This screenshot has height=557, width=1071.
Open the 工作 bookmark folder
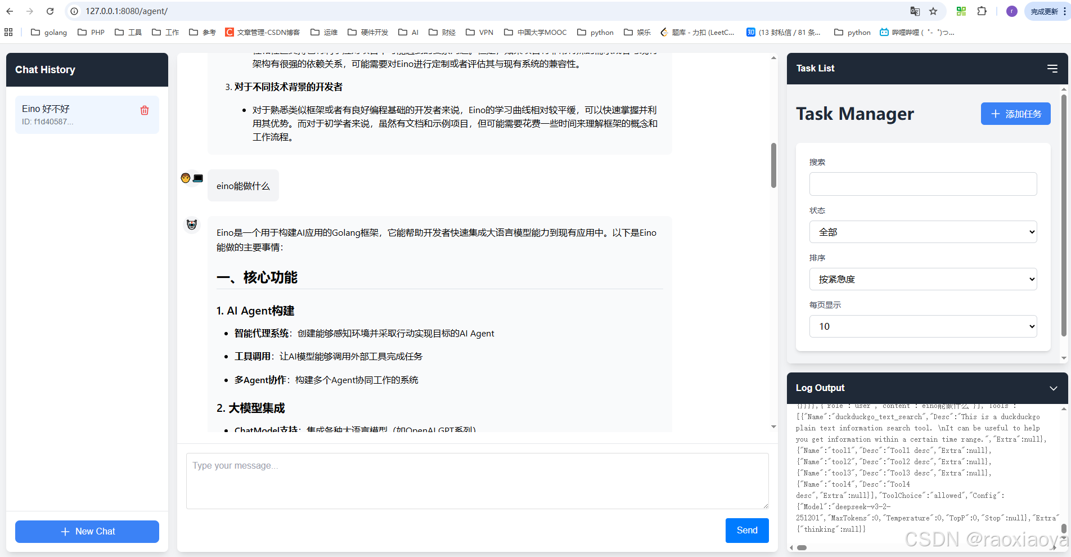[x=165, y=32]
